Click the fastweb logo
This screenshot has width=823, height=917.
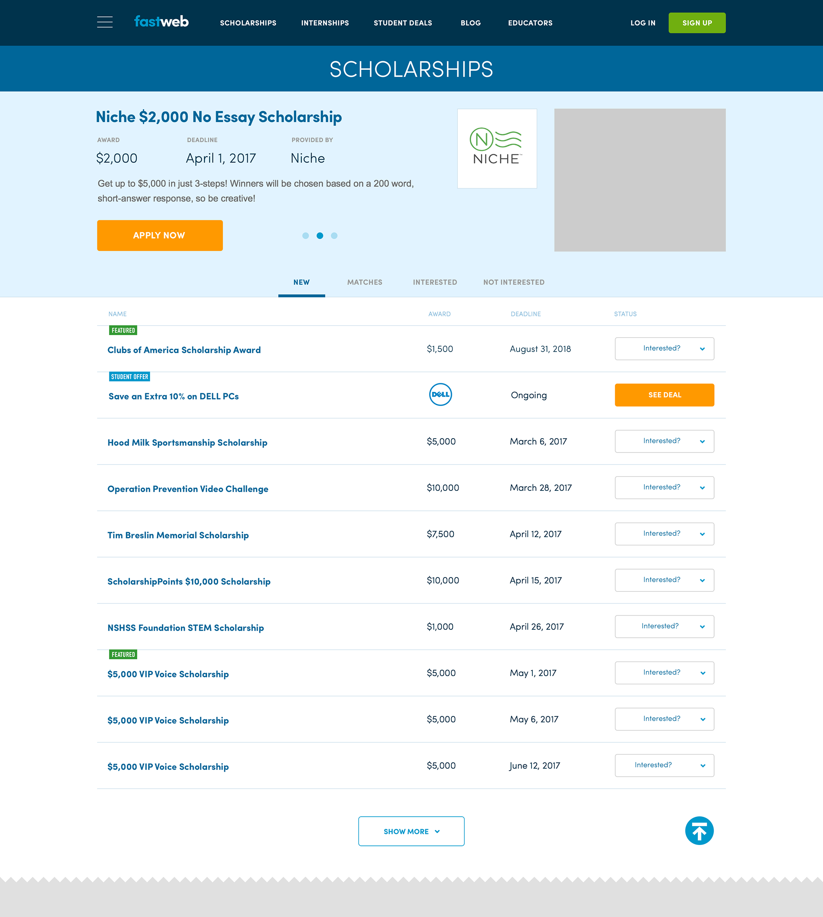coord(162,22)
